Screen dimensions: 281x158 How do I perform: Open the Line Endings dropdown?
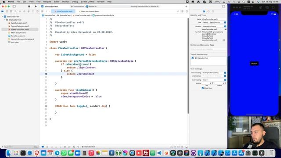[214, 76]
